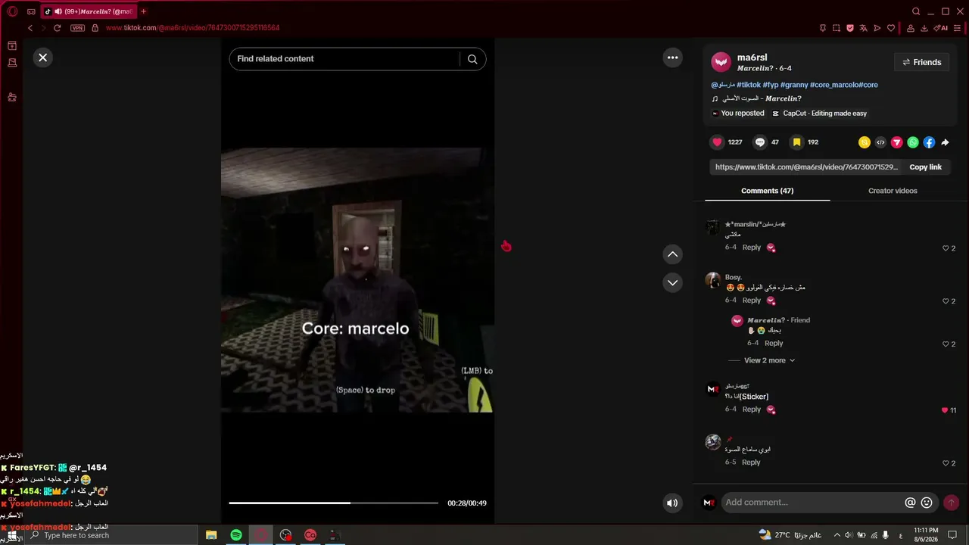
Task: Add page to bookmarks heart icon
Action: pyautogui.click(x=891, y=28)
